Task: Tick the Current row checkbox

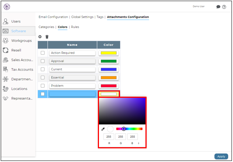Action: pos(42,69)
